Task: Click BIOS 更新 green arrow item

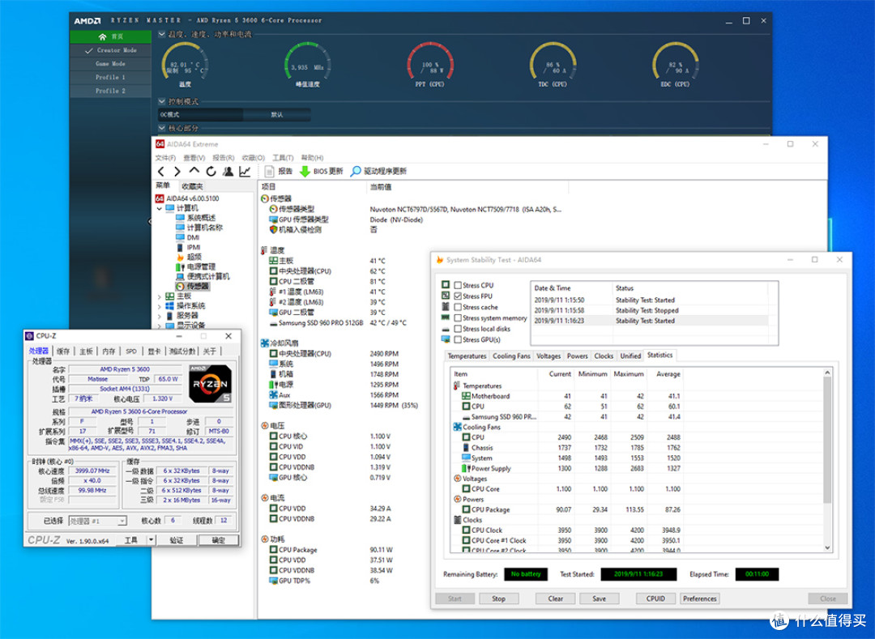Action: (x=322, y=171)
